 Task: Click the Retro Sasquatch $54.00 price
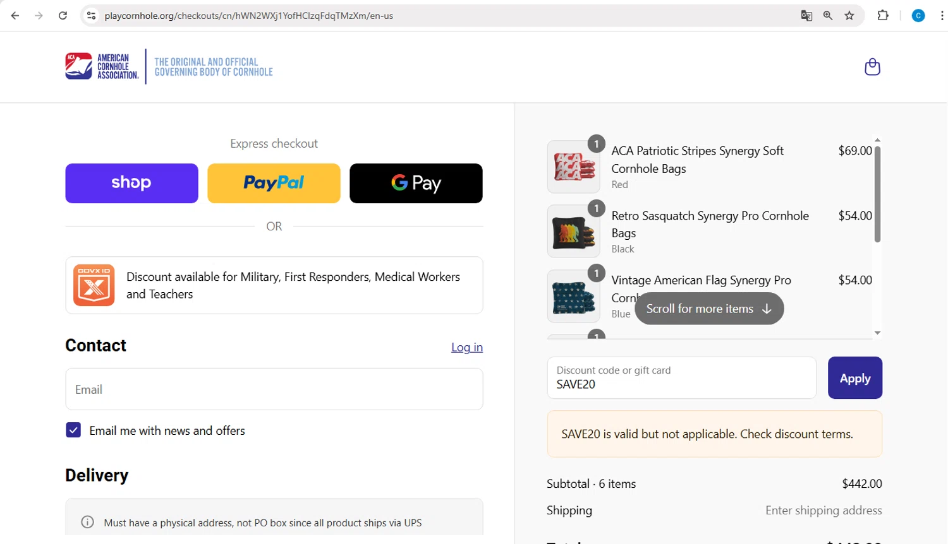[855, 216]
